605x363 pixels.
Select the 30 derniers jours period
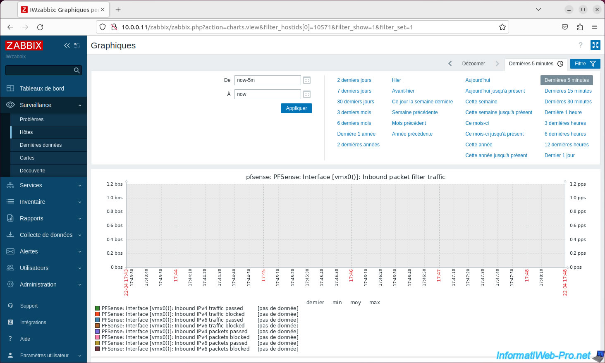click(355, 102)
